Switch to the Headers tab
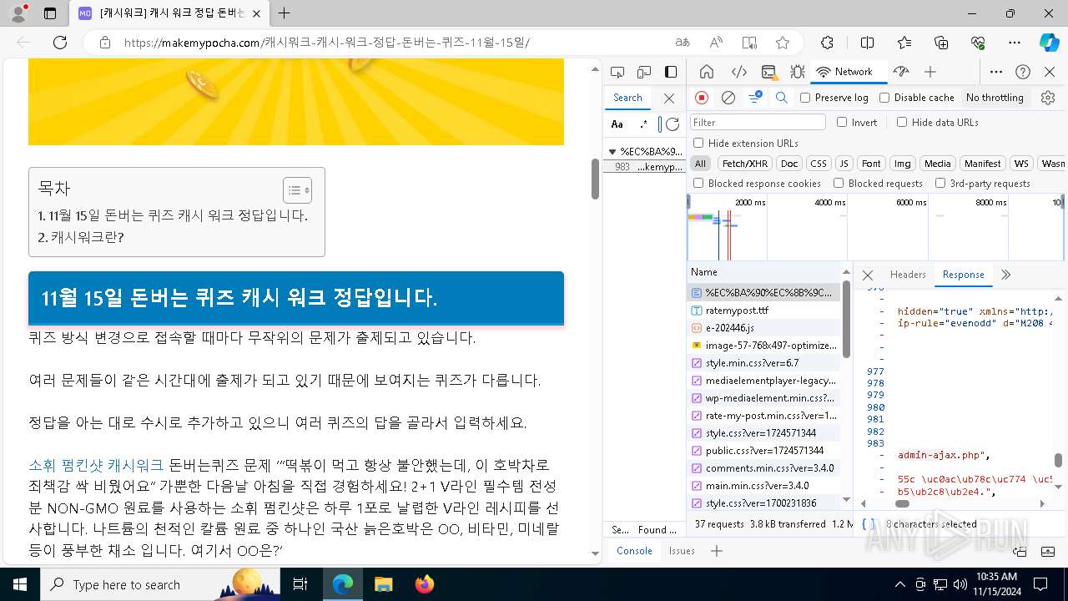 coord(908,275)
